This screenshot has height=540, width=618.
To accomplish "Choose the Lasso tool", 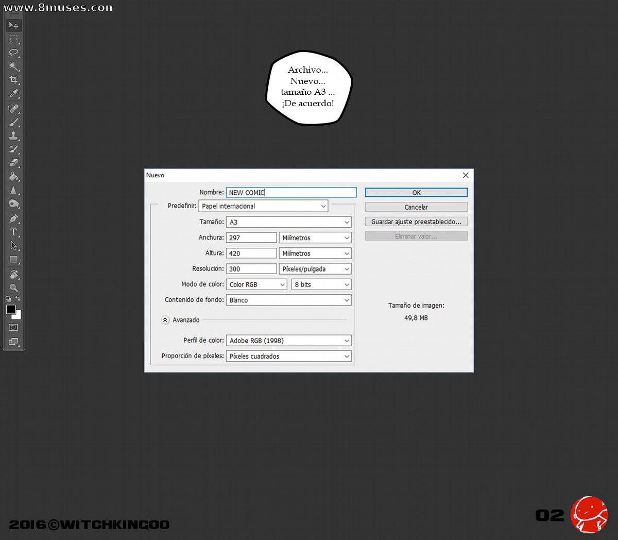I will [14, 53].
